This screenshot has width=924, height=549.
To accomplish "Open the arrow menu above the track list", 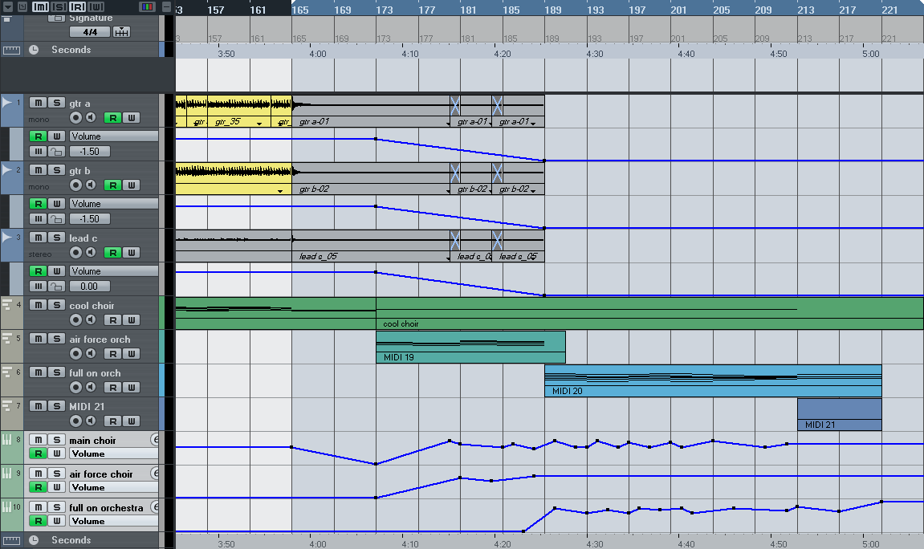I will (8, 7).
